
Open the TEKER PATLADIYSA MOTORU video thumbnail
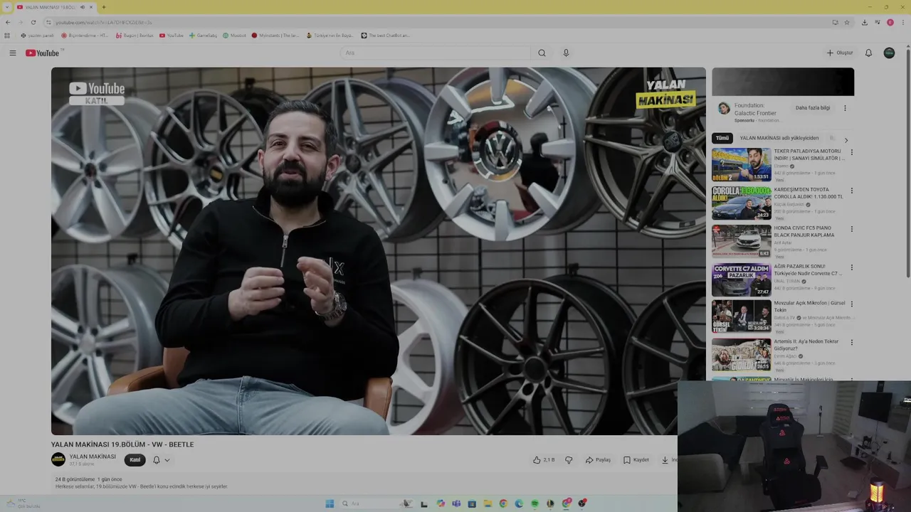click(742, 165)
